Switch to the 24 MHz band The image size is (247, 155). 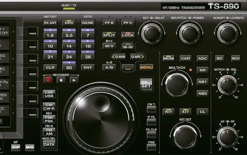point(69,57)
